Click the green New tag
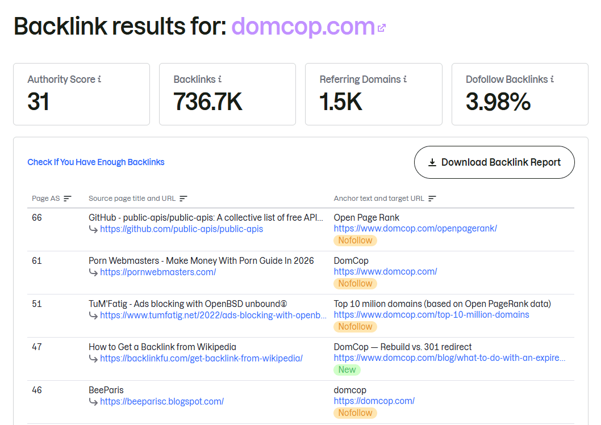The image size is (601, 425). pyautogui.click(x=347, y=369)
